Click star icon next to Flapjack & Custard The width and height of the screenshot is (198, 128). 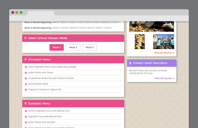click(26, 90)
